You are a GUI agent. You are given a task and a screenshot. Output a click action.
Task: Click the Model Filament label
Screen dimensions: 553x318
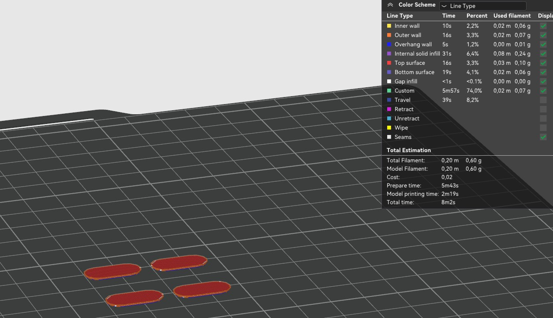407,169
